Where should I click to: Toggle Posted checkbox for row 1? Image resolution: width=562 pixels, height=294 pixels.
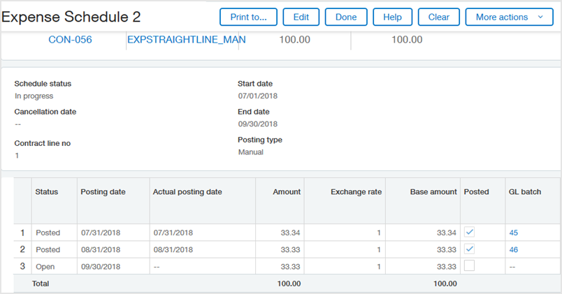point(469,233)
